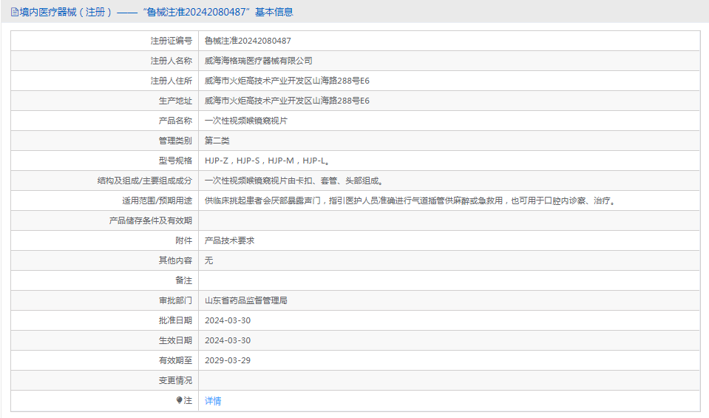
Task: Click the 产品储存条件及有效期 label
Action: tap(151, 220)
